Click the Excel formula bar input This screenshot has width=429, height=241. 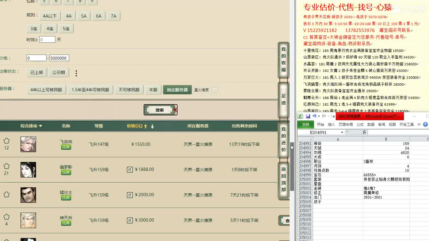pos(398,132)
